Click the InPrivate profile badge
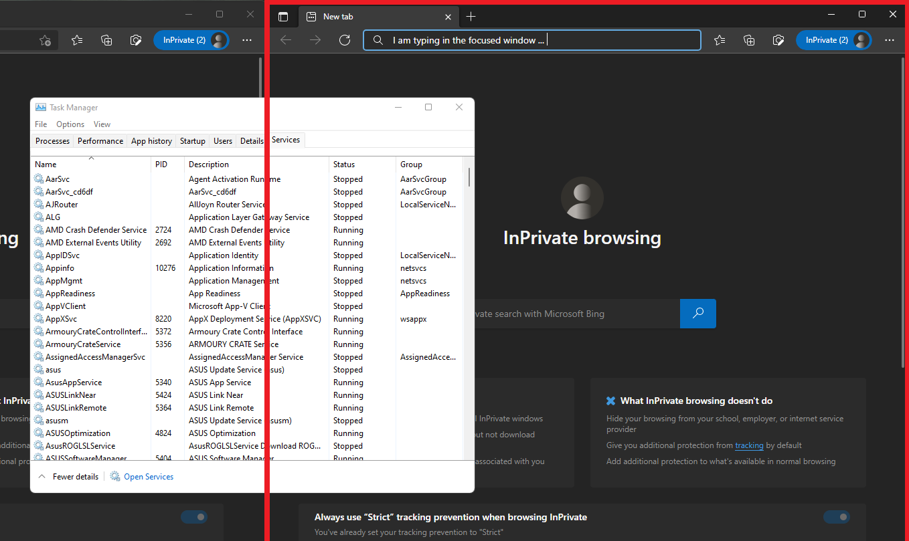The image size is (909, 541). coord(833,39)
